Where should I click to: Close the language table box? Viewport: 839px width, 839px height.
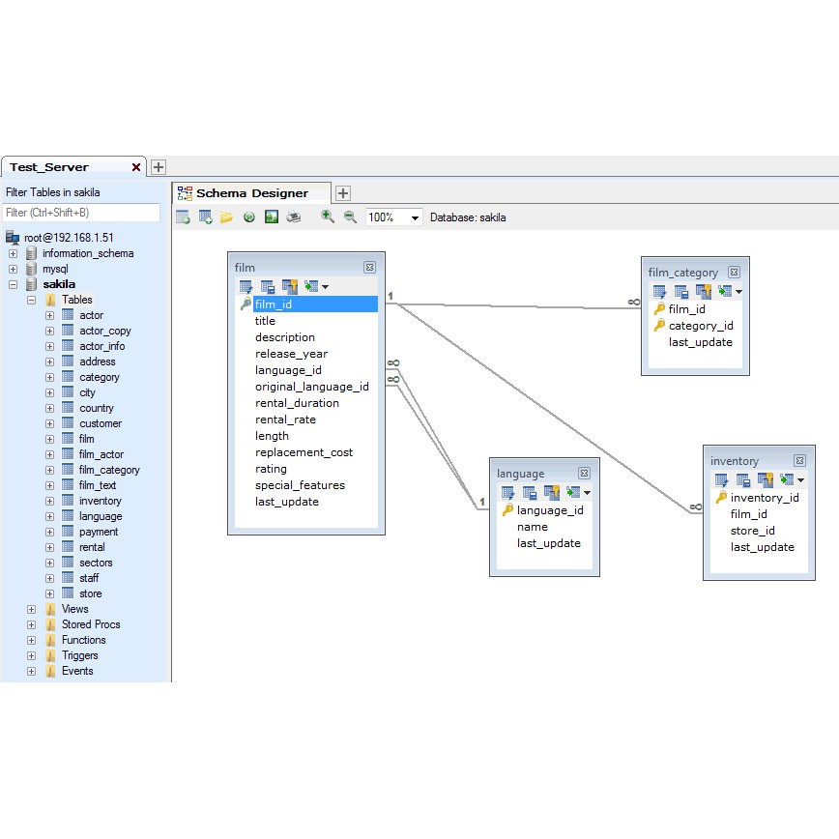click(584, 474)
